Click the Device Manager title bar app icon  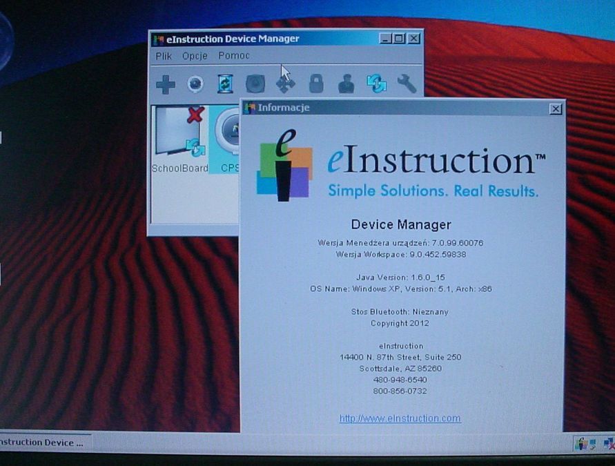(159, 39)
